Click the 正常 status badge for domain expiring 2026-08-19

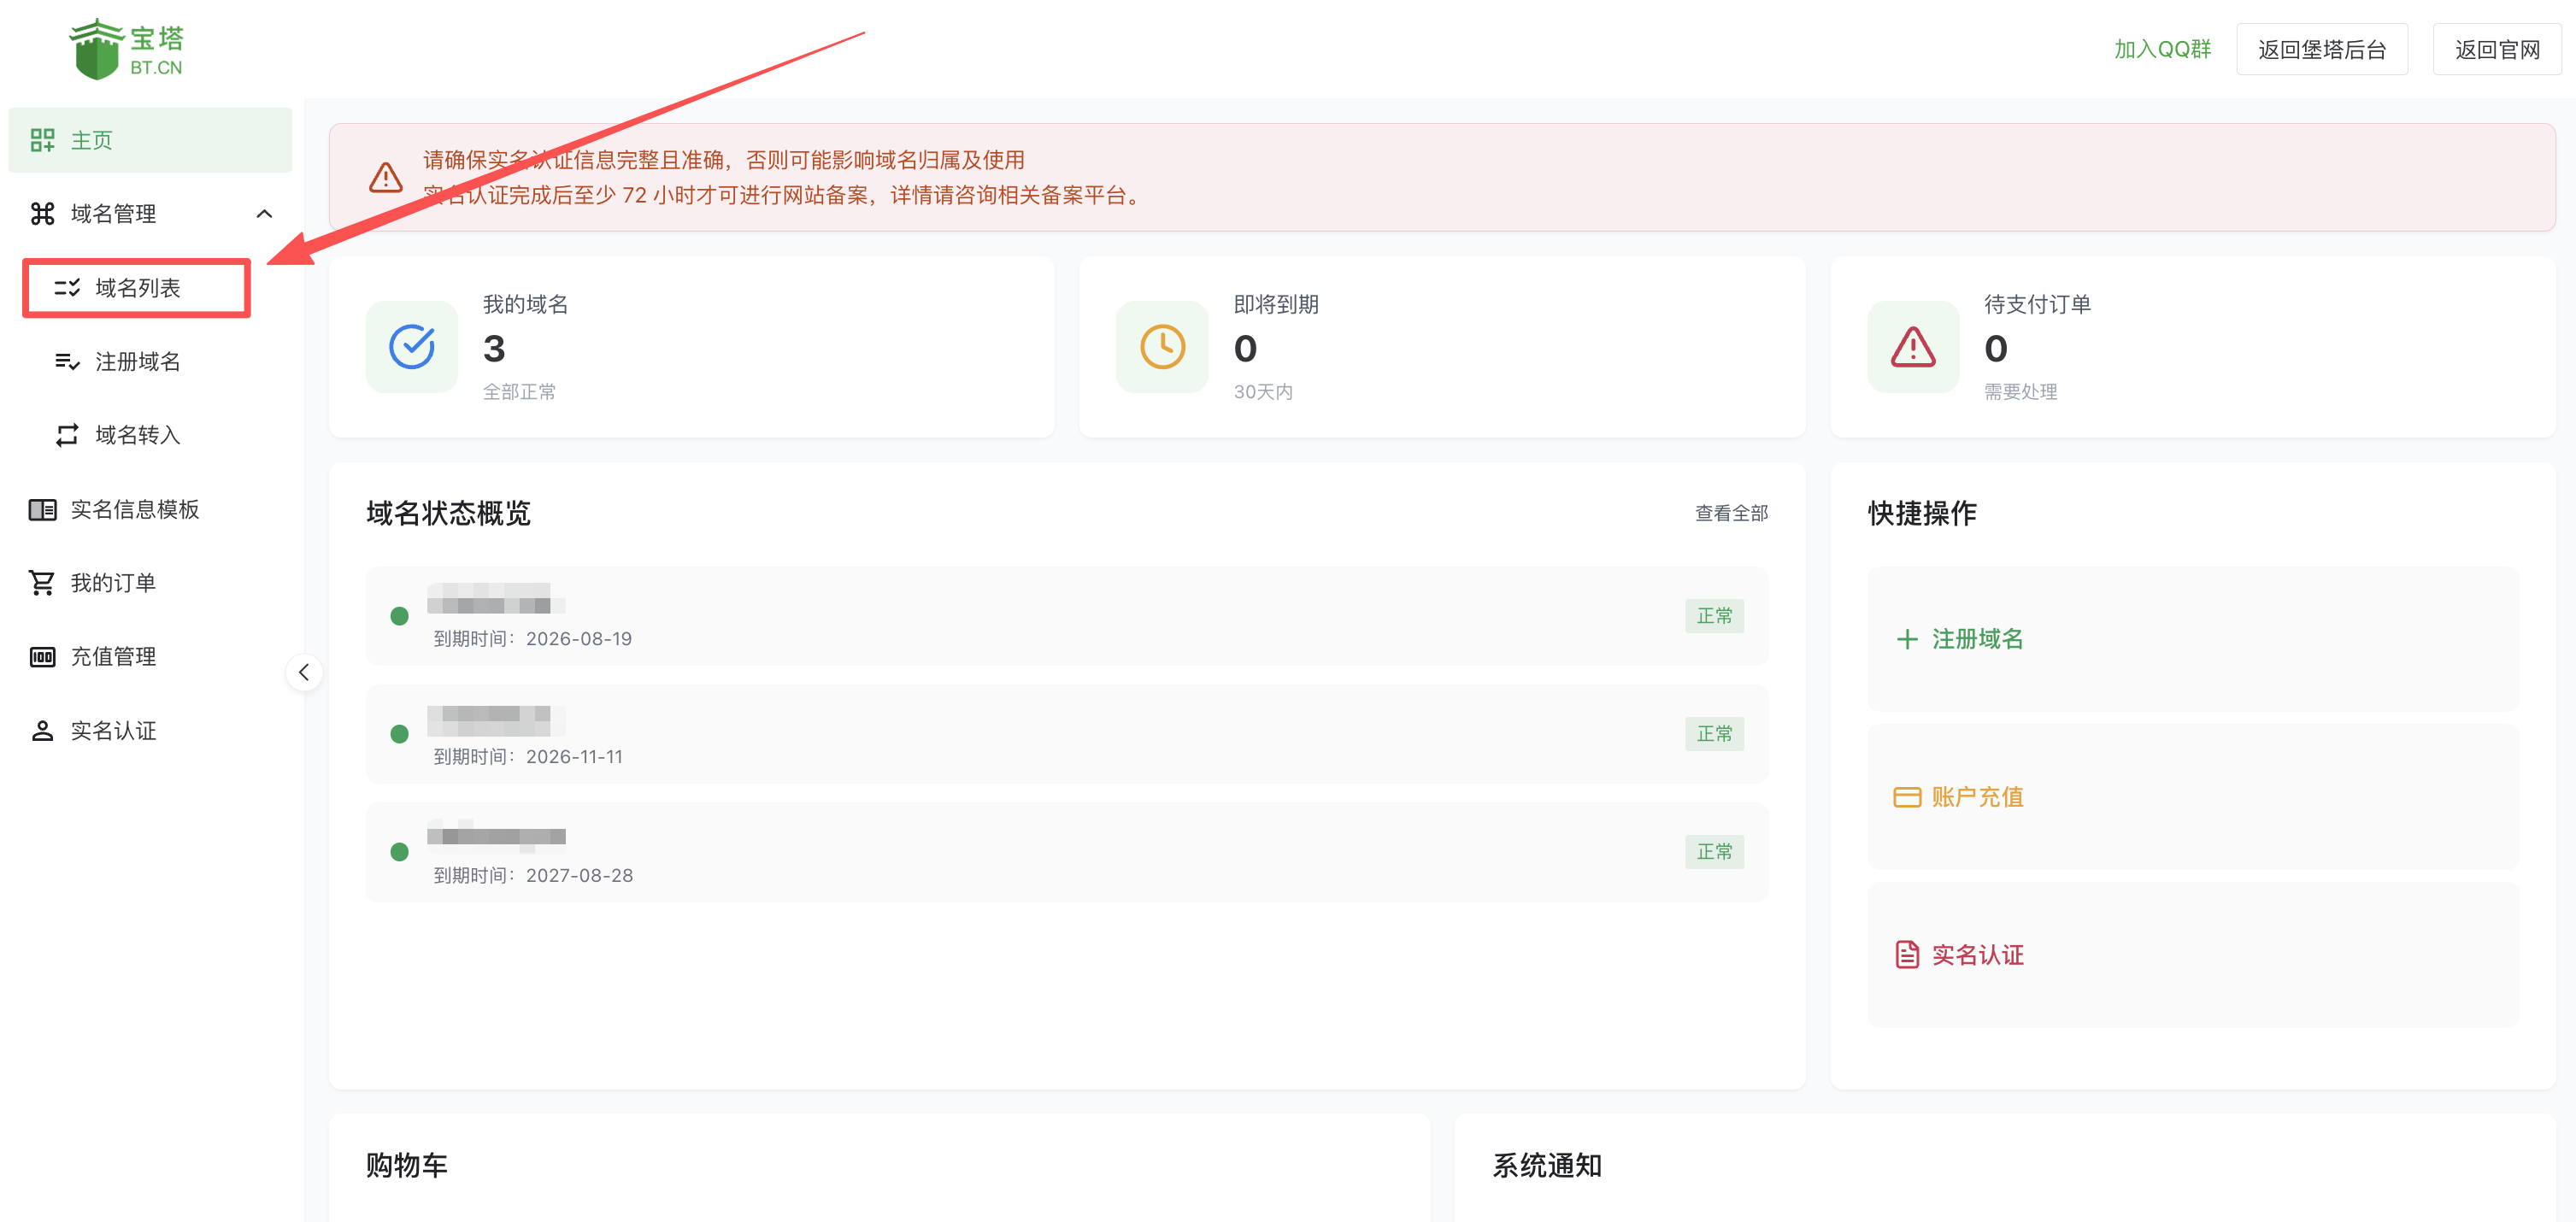(1714, 616)
